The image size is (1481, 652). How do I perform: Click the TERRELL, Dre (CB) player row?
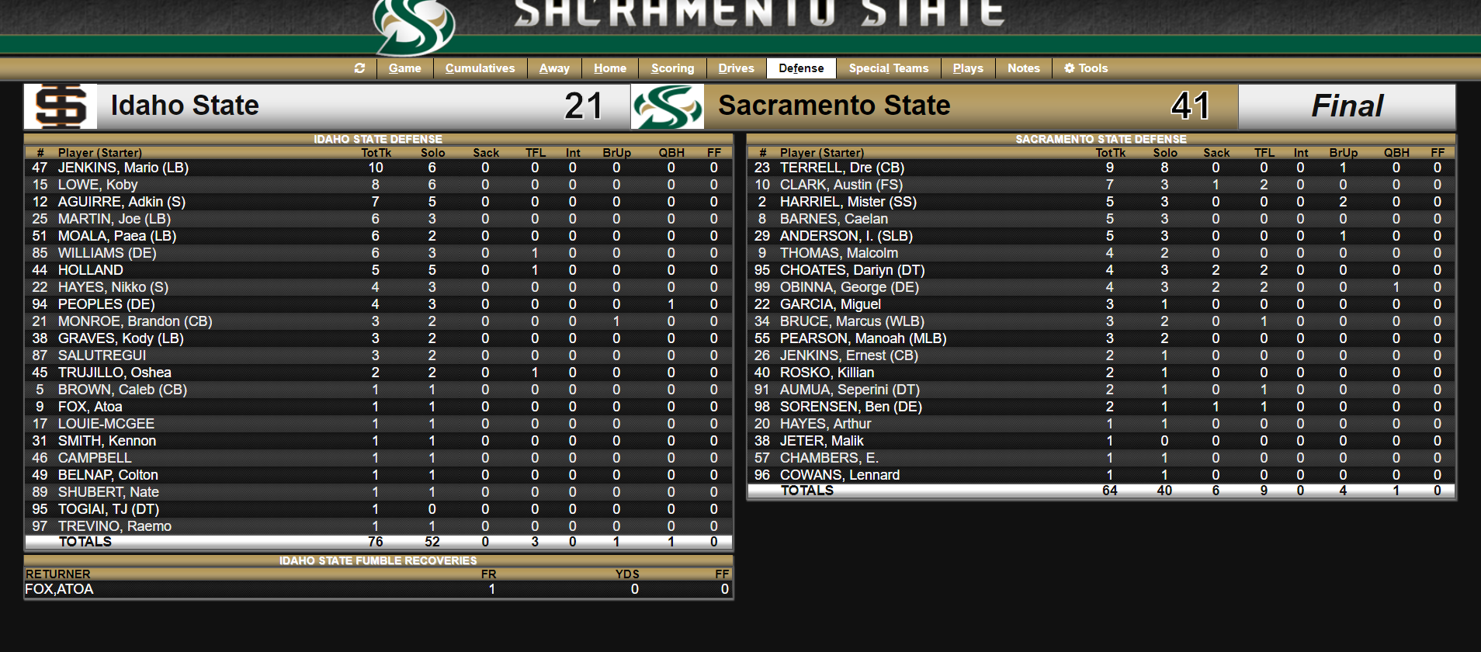pyautogui.click(x=842, y=168)
